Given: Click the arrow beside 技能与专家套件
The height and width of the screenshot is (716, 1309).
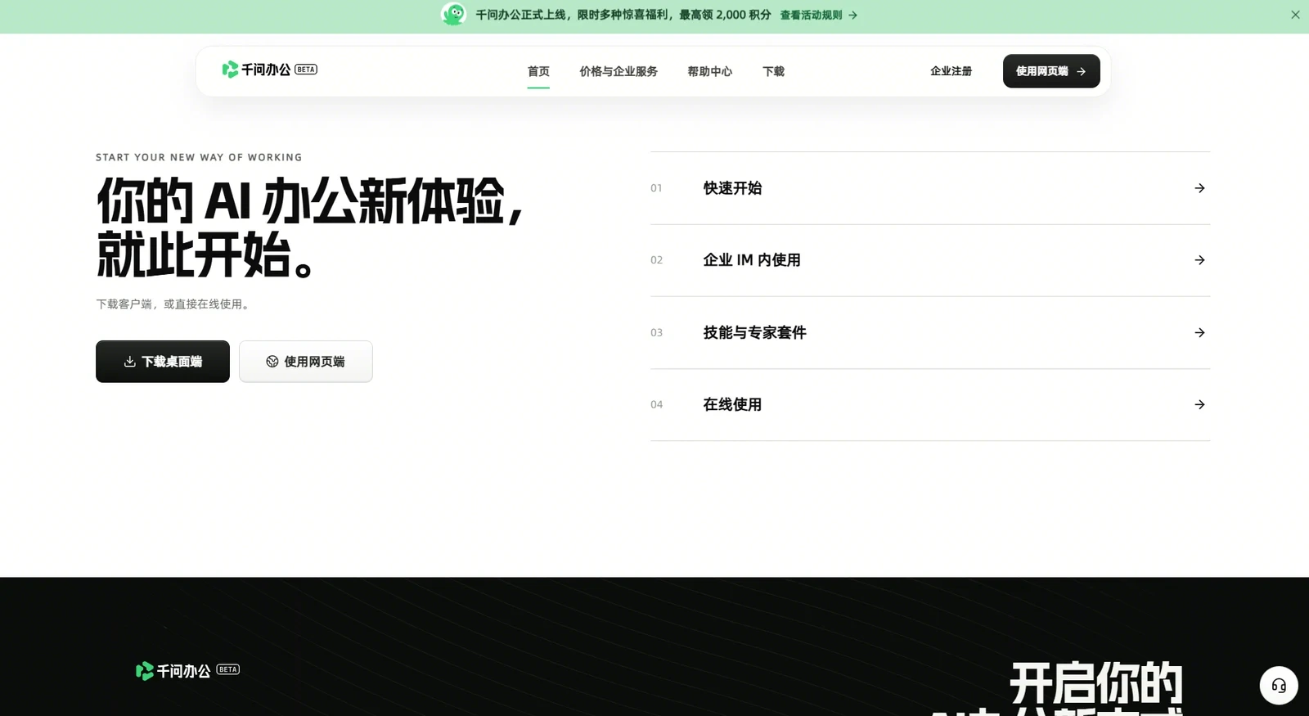Looking at the screenshot, I should pyautogui.click(x=1199, y=332).
